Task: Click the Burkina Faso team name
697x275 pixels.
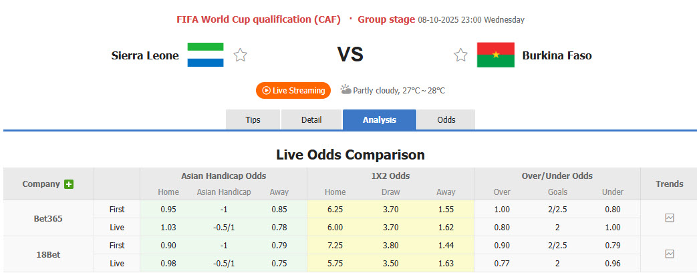Action: (557, 55)
